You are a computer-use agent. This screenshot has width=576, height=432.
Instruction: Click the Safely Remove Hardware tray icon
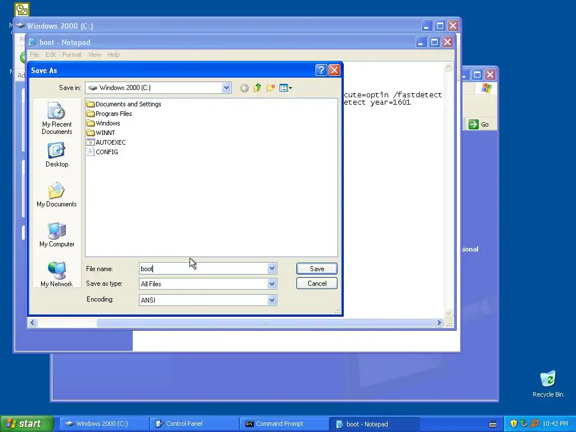click(524, 424)
